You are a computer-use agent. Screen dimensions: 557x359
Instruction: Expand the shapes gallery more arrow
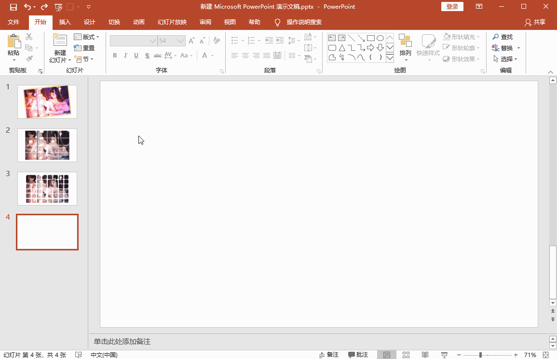click(x=390, y=58)
